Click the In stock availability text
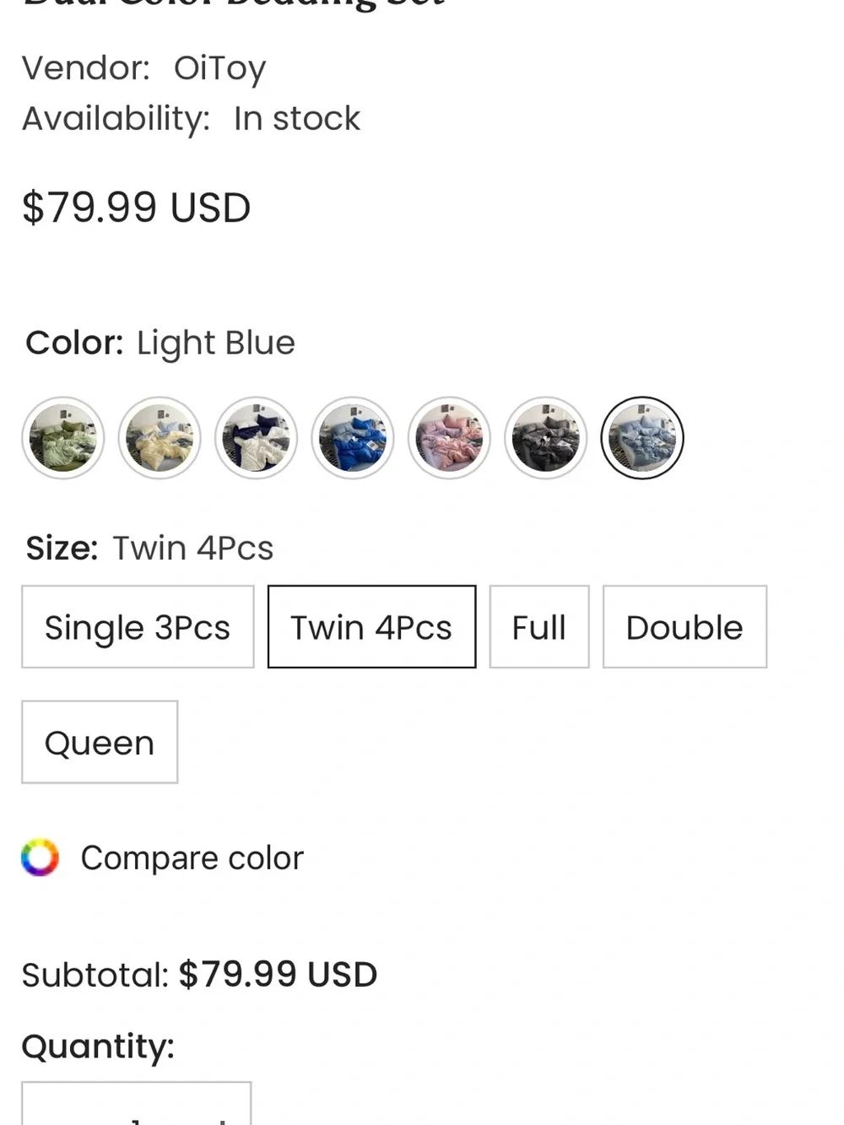 pyautogui.click(x=297, y=118)
